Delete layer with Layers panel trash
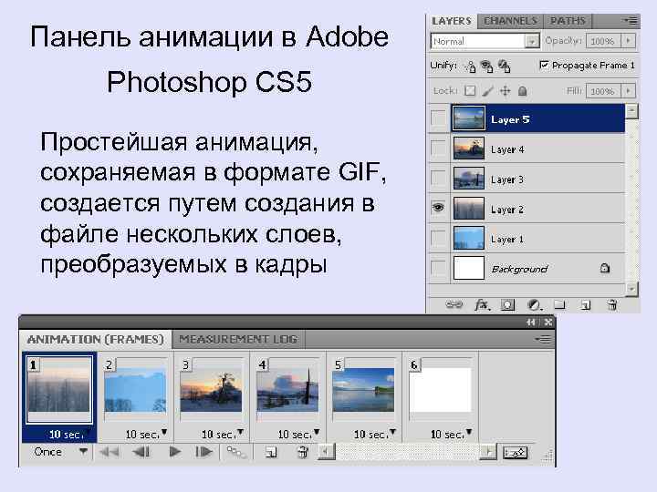657x492 pixels. [x=612, y=305]
